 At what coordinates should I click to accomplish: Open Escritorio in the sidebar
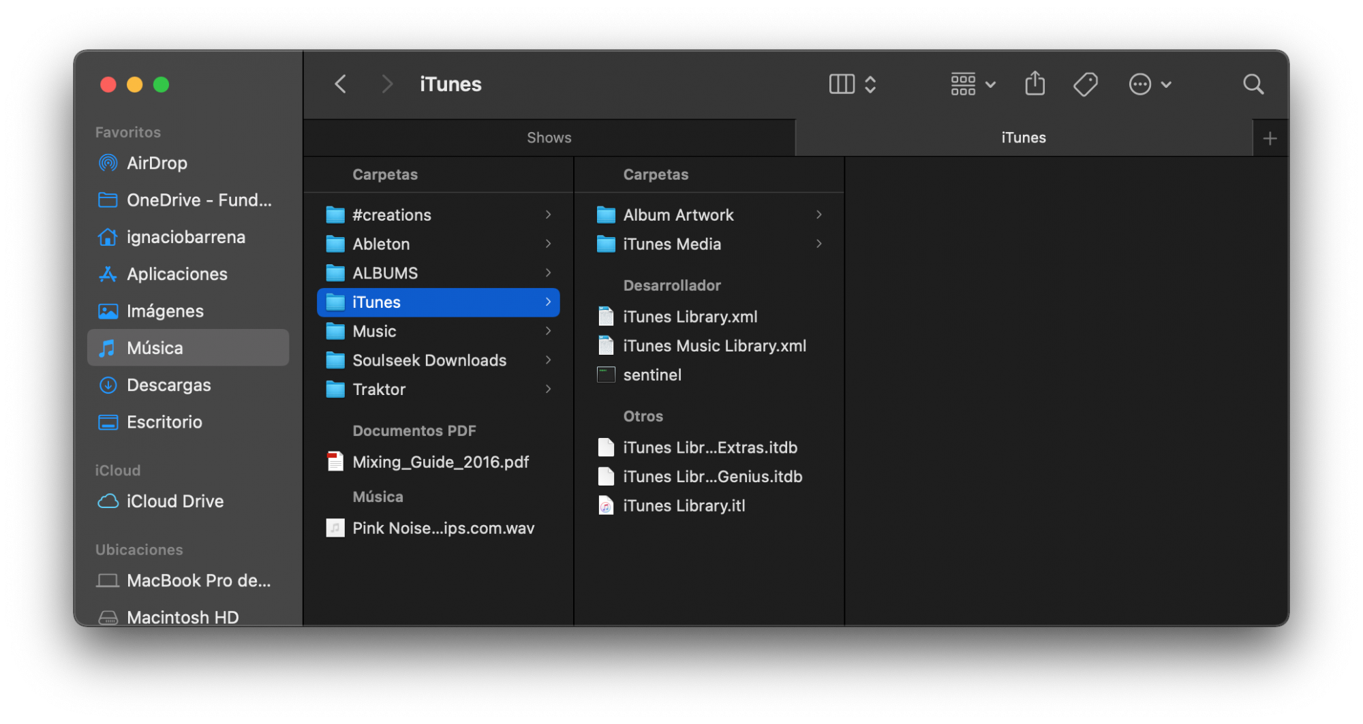188,422
